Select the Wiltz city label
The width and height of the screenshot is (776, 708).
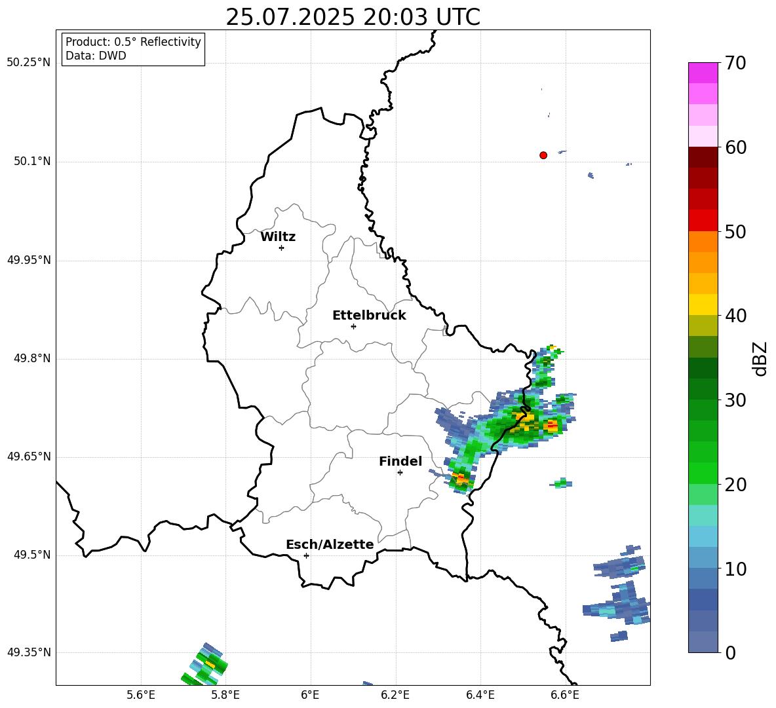tap(278, 237)
